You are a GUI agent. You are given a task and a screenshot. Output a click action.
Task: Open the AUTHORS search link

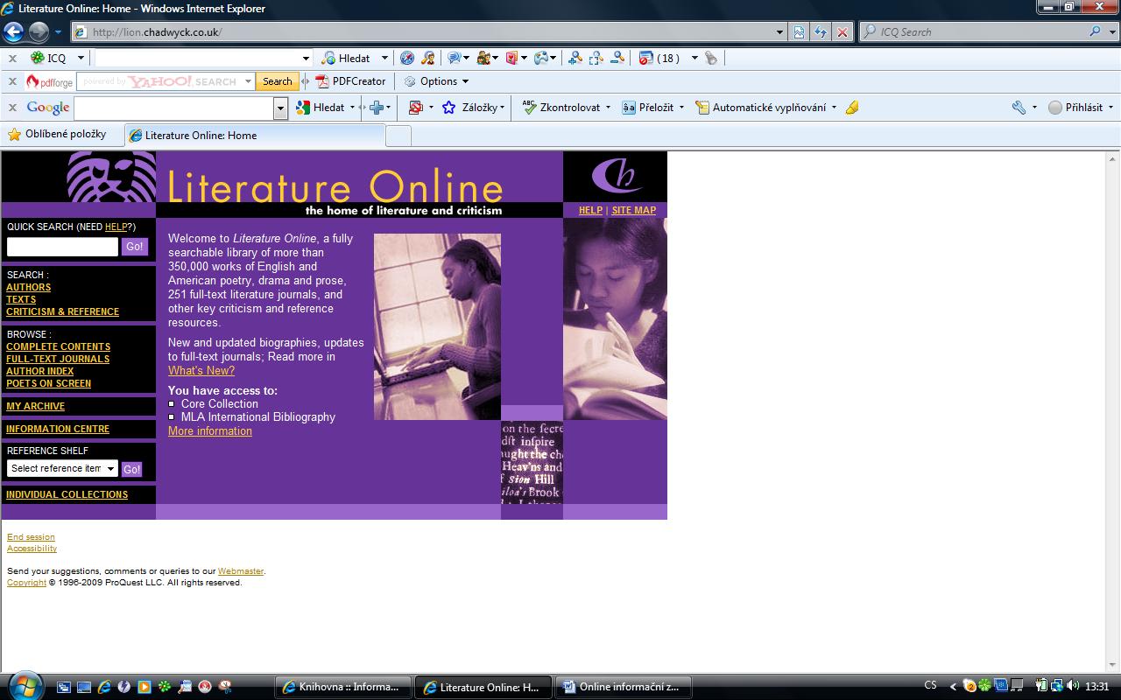point(28,287)
